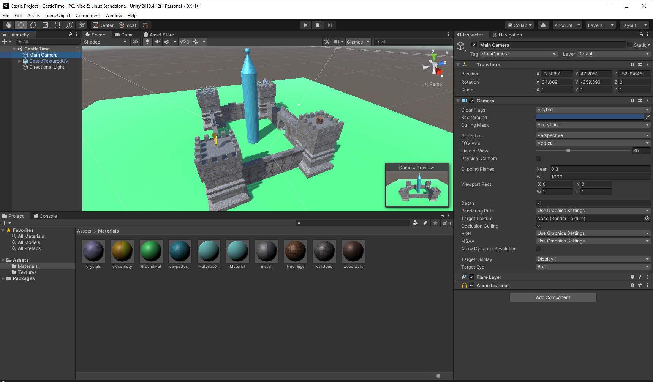Viewport: 653px width, 382px height.
Task: Search by type in Project panel
Action: tap(416, 223)
